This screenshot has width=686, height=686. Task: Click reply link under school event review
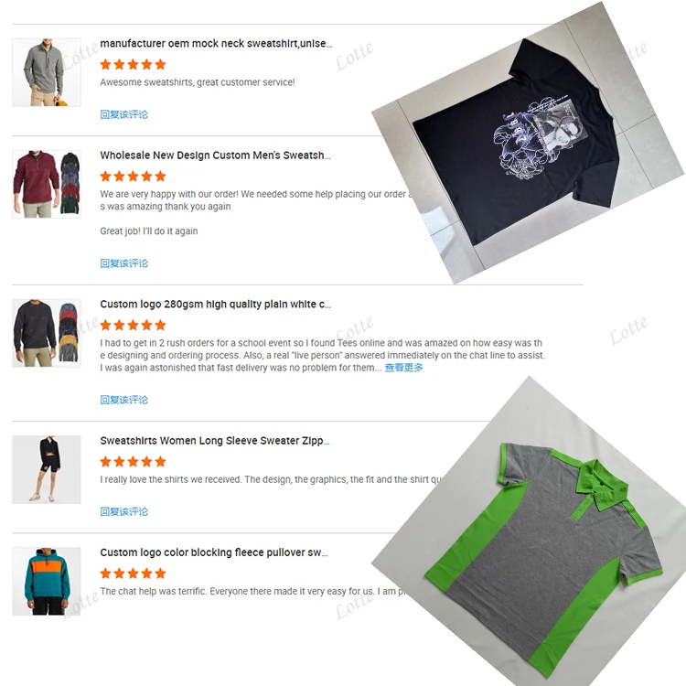124,400
